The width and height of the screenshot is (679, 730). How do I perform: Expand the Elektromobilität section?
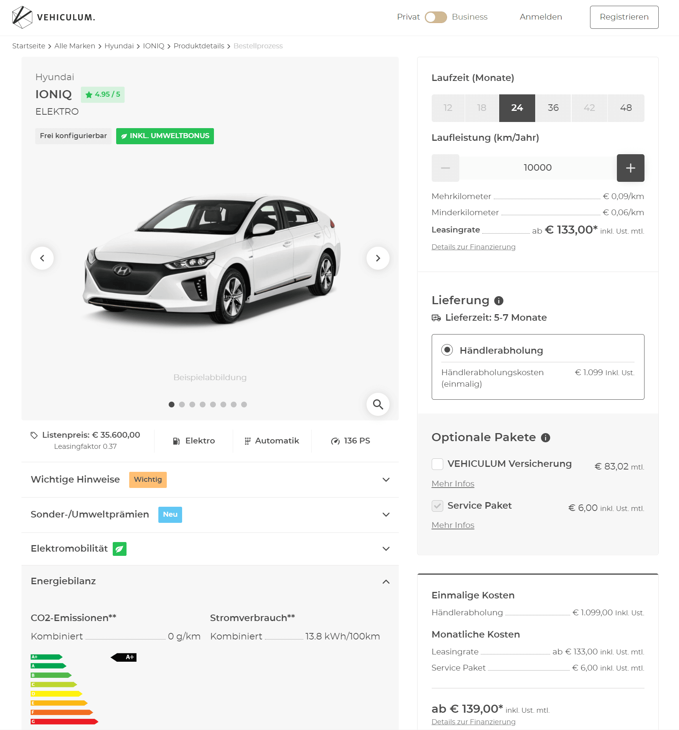pyautogui.click(x=210, y=549)
